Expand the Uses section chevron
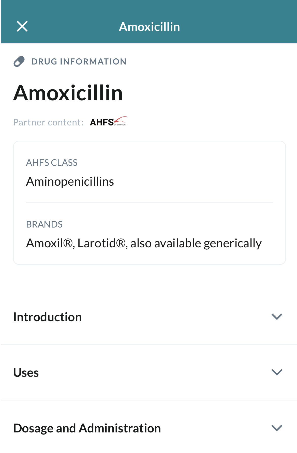297x453 pixels. coord(277,372)
